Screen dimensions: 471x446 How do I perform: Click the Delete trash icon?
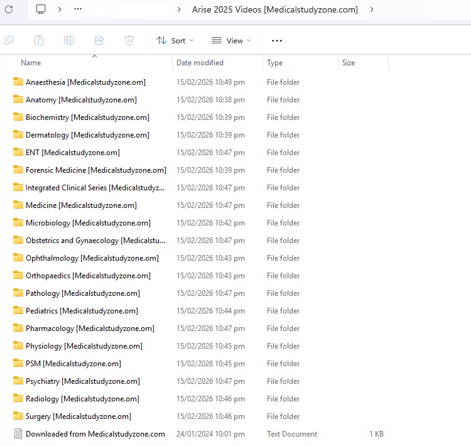[x=129, y=40]
